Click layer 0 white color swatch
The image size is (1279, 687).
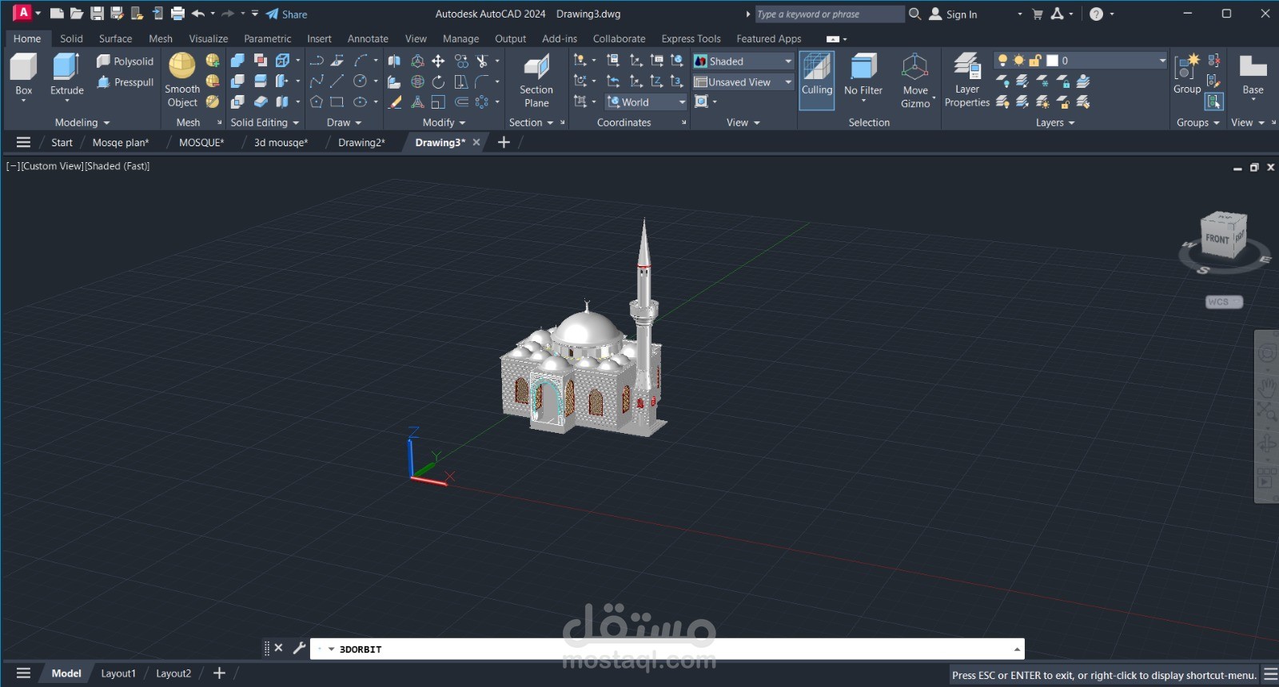pyautogui.click(x=1052, y=61)
